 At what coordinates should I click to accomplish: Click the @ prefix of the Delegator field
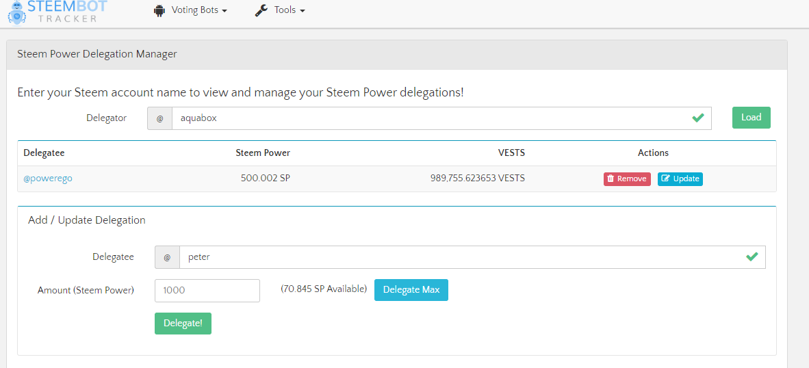point(160,118)
